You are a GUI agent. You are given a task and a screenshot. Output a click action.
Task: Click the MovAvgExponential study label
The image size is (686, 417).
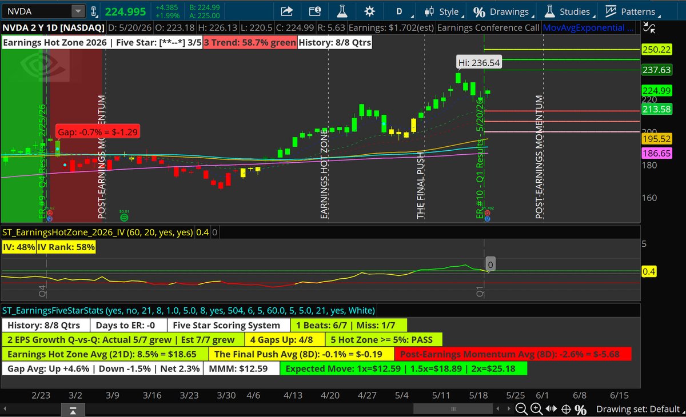(x=588, y=27)
